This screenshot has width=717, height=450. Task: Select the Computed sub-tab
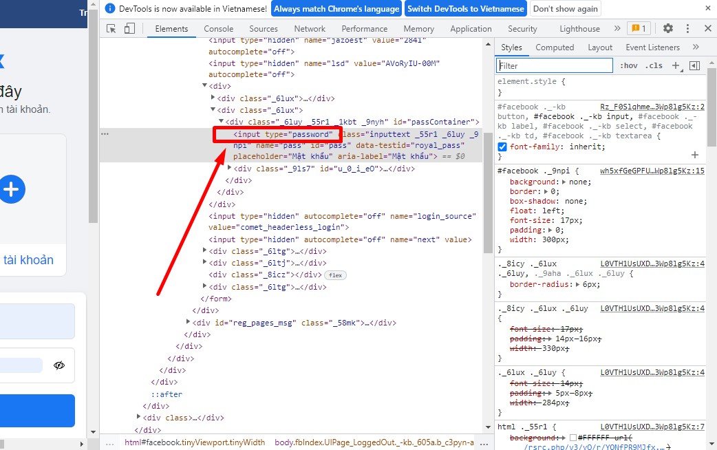point(555,47)
